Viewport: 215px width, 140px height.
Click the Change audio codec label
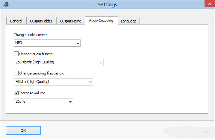coord(30,35)
